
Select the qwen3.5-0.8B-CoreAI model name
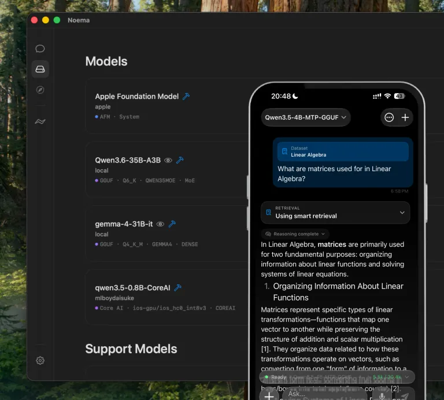coord(132,288)
